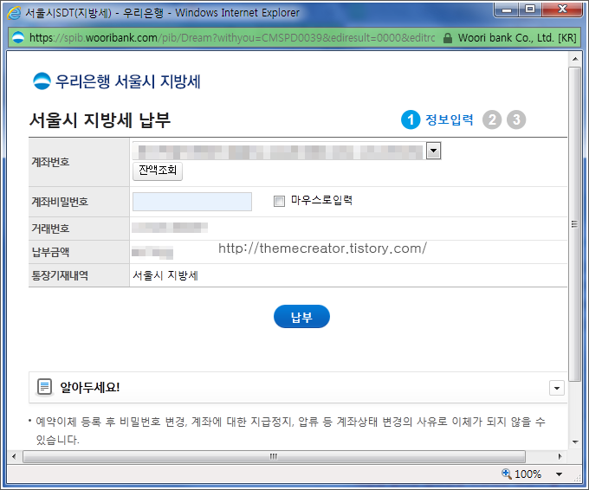Minimize the Internet Explorer window
The width and height of the screenshot is (589, 490).
pyautogui.click(x=506, y=10)
